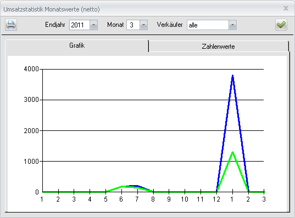Click the Endjahr label

(55, 25)
